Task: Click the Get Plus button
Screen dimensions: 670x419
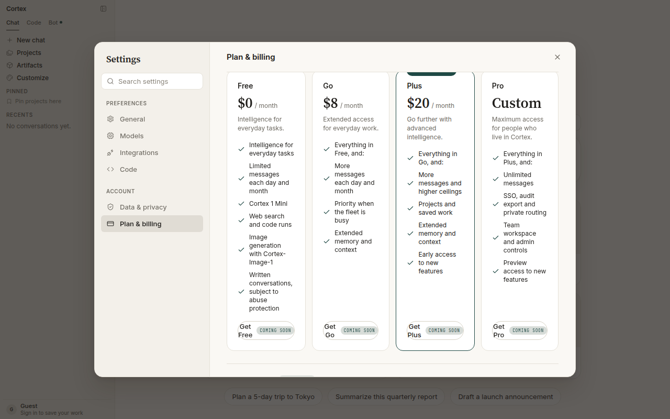Action: click(435, 330)
